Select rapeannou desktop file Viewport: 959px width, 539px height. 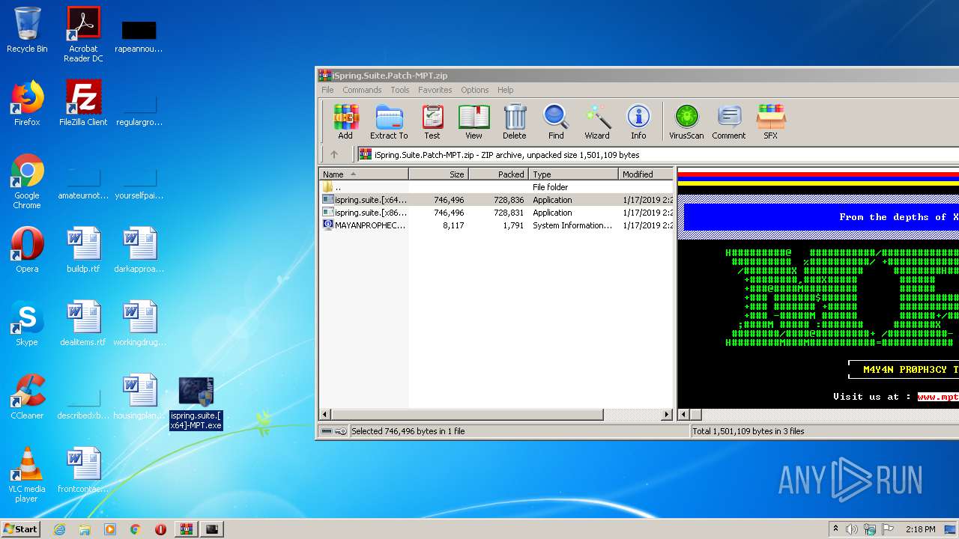[x=139, y=36]
